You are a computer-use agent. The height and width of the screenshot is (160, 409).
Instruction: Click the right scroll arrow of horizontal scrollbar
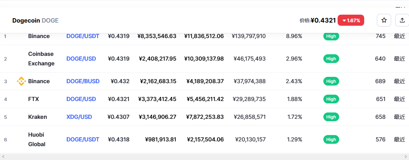coord(406,156)
